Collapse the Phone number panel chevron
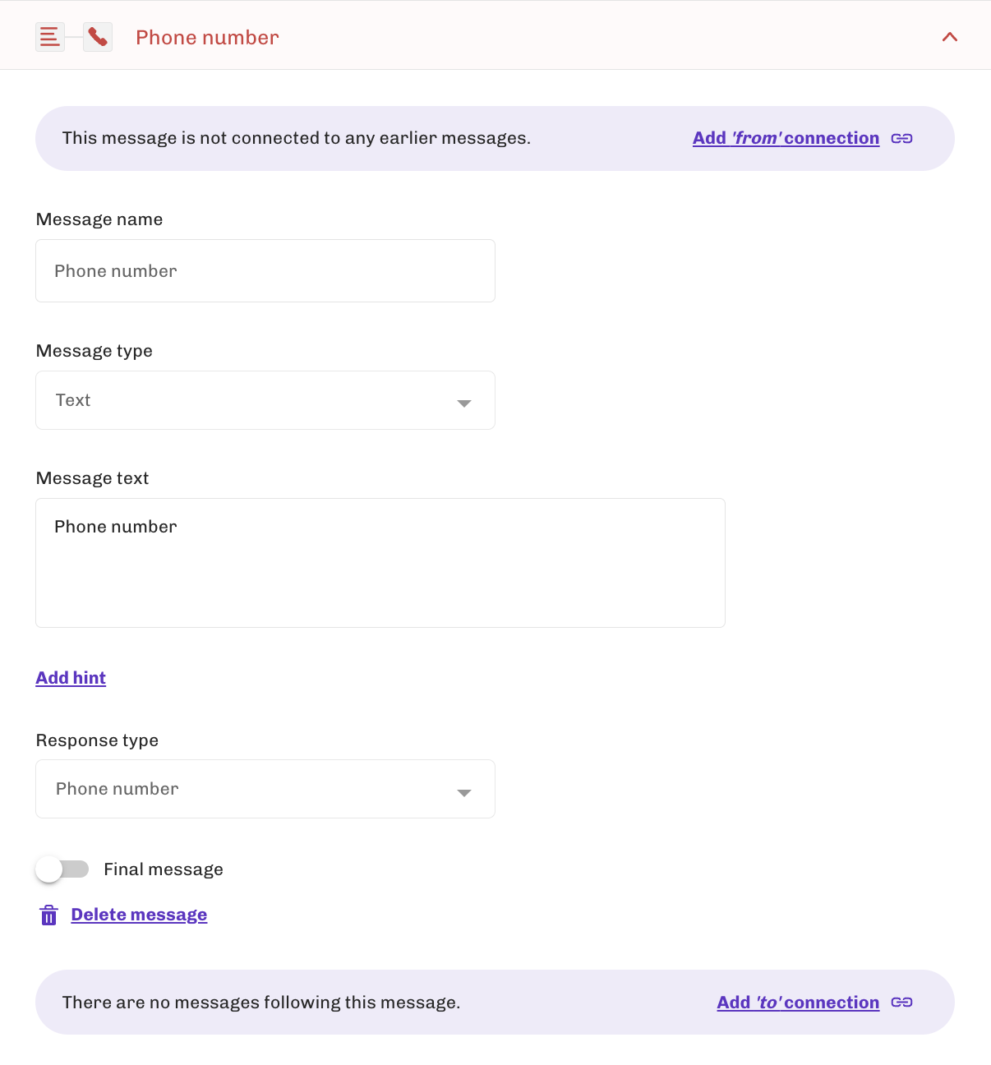 950,37
